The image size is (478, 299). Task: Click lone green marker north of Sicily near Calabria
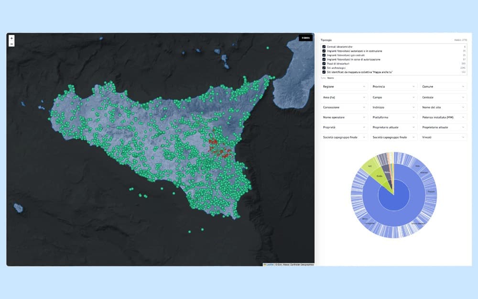click(x=268, y=48)
